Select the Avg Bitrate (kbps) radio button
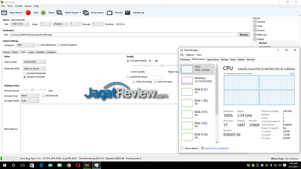301x169 pixels. click(x=128, y=77)
